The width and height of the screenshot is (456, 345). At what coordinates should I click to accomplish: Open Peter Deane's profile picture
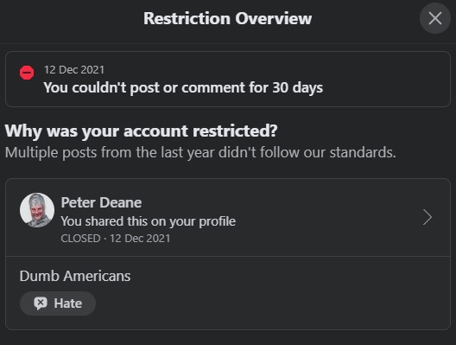[x=37, y=210]
